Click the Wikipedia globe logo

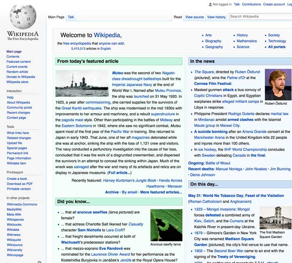click(x=23, y=17)
